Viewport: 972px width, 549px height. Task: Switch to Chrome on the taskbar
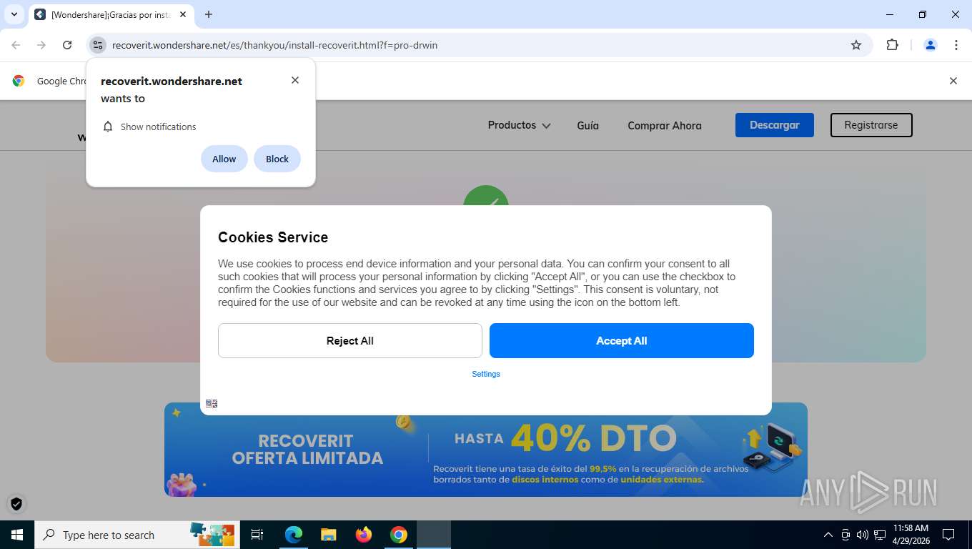(x=399, y=535)
